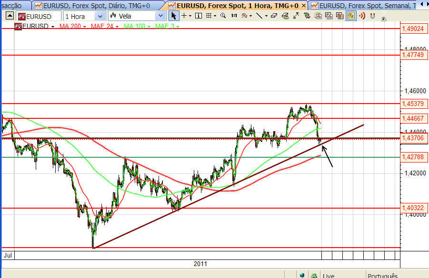Click the 1,43706 current price label
This screenshot has height=278, width=429.
pos(413,138)
